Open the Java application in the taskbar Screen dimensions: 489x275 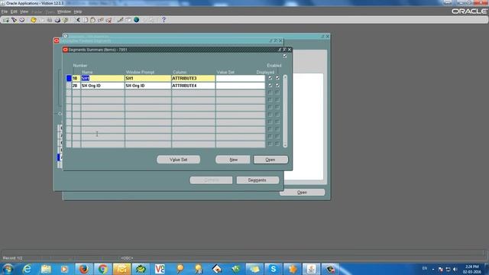311,269
